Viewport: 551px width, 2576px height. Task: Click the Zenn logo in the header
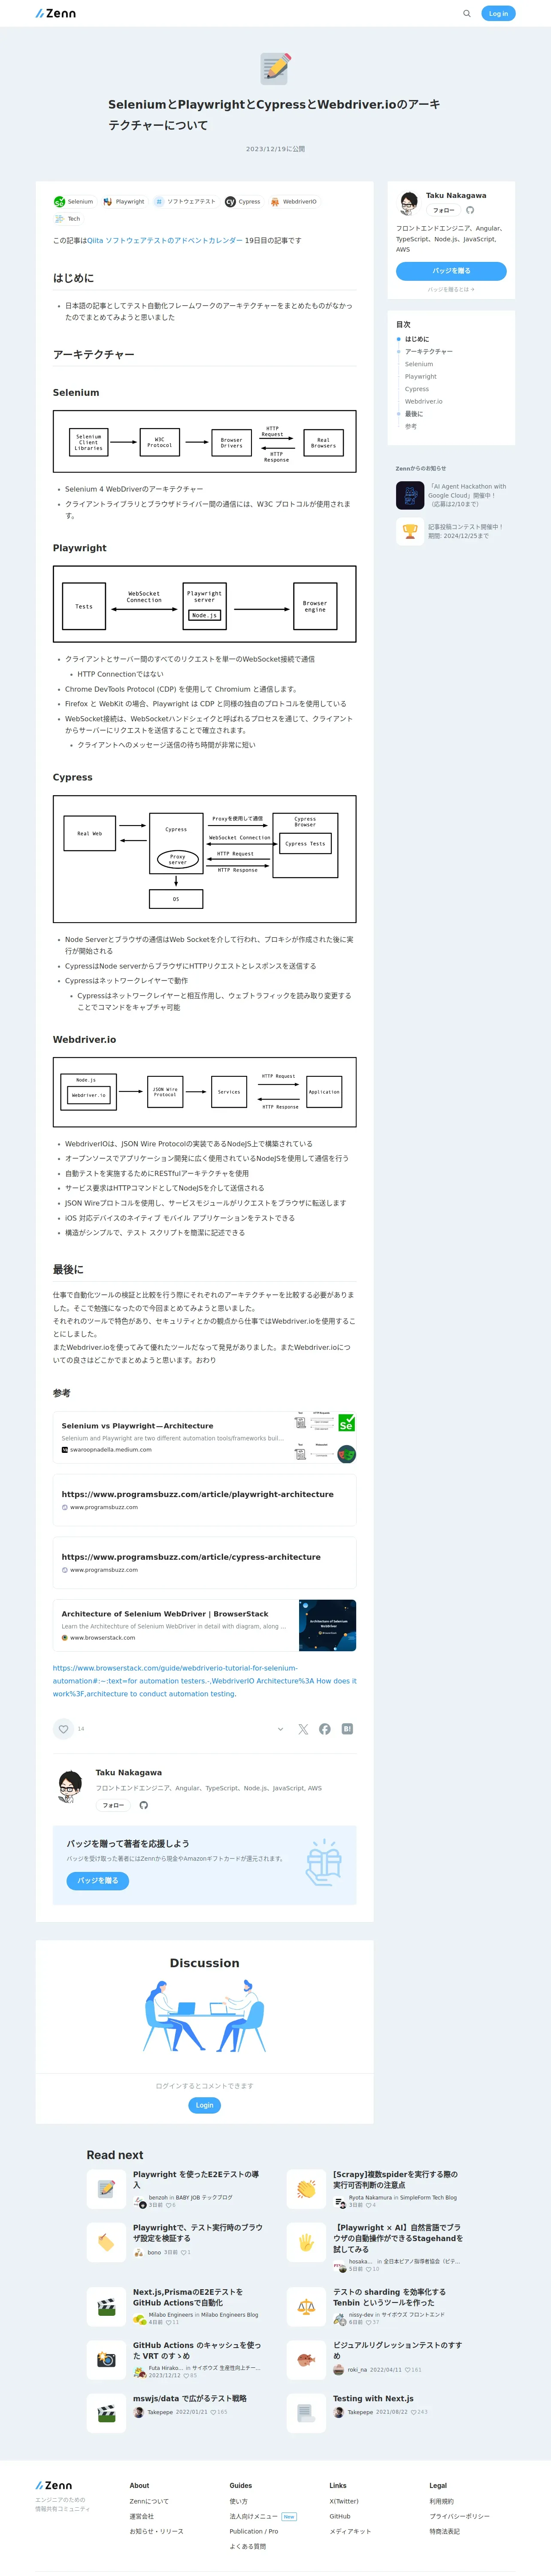pos(55,13)
